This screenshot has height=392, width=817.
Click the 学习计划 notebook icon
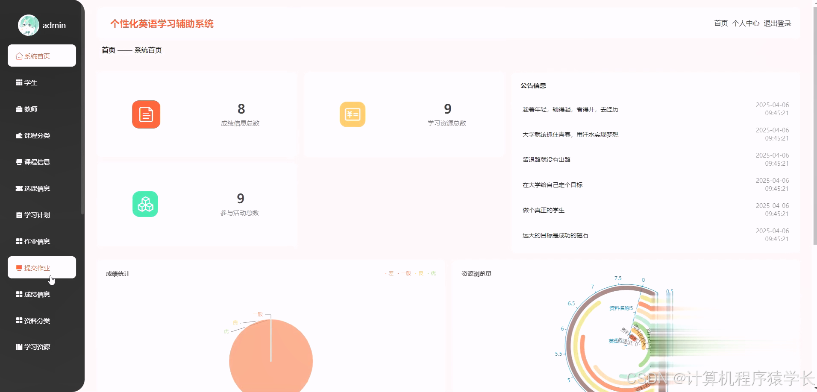coord(19,215)
